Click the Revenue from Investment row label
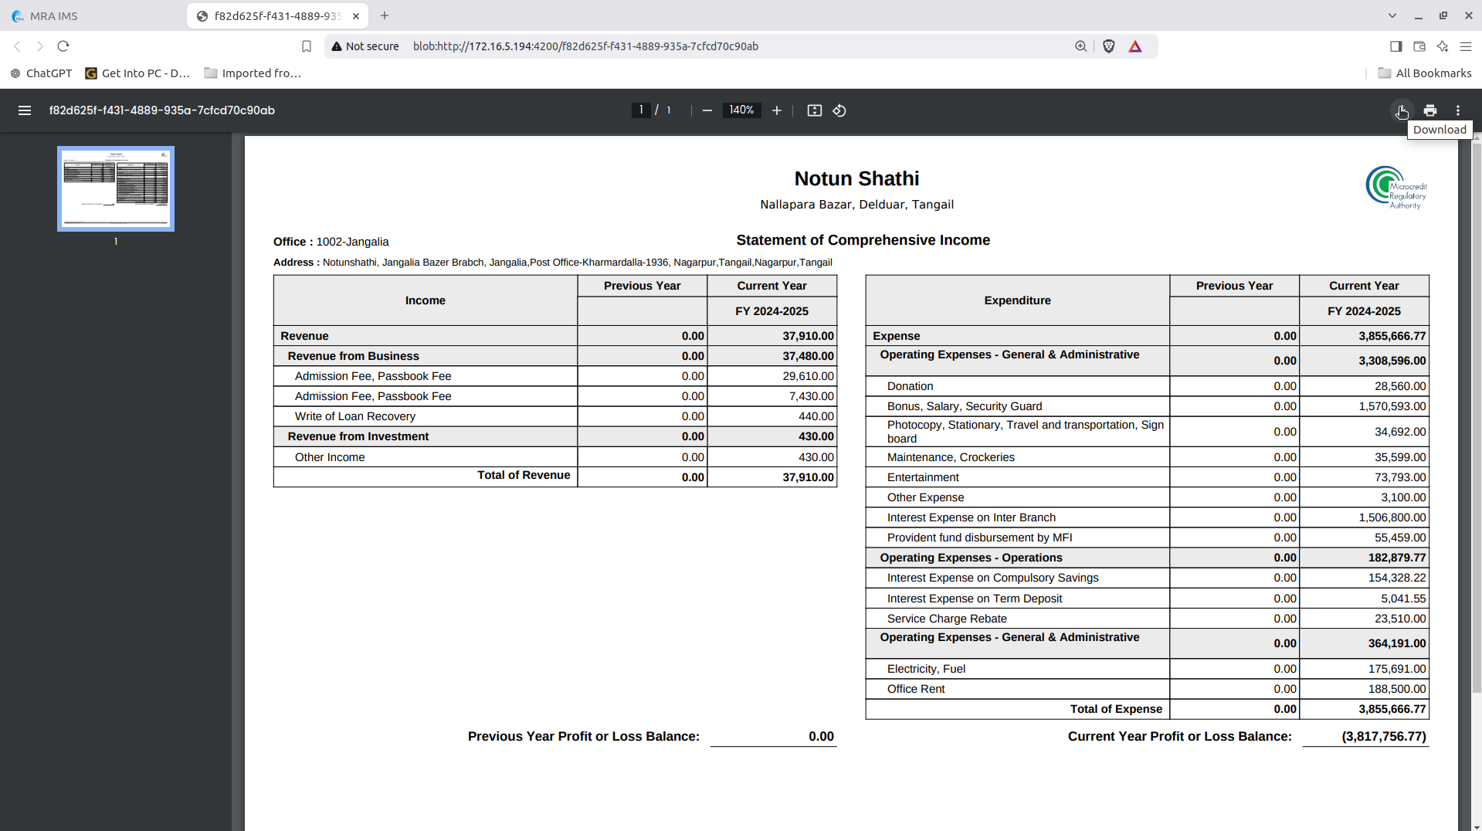Screen dimensions: 1482x831 [358, 436]
